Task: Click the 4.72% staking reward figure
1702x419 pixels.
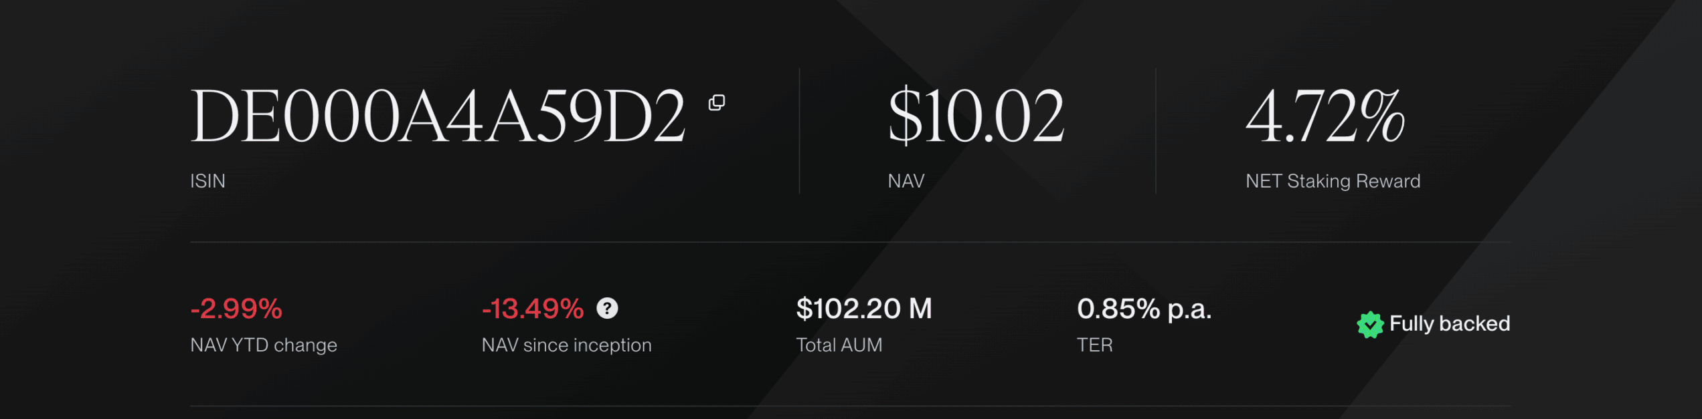Action: [x=1325, y=116]
